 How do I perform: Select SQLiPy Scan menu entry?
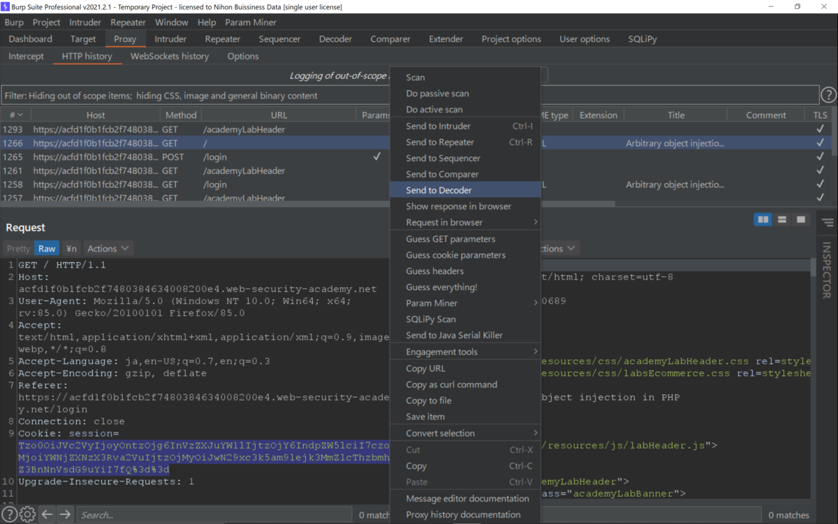(466, 319)
